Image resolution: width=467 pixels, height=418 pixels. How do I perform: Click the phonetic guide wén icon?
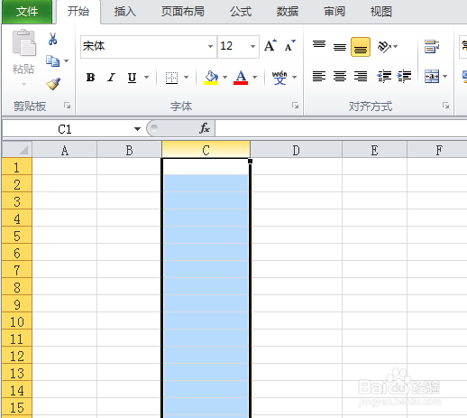click(279, 78)
